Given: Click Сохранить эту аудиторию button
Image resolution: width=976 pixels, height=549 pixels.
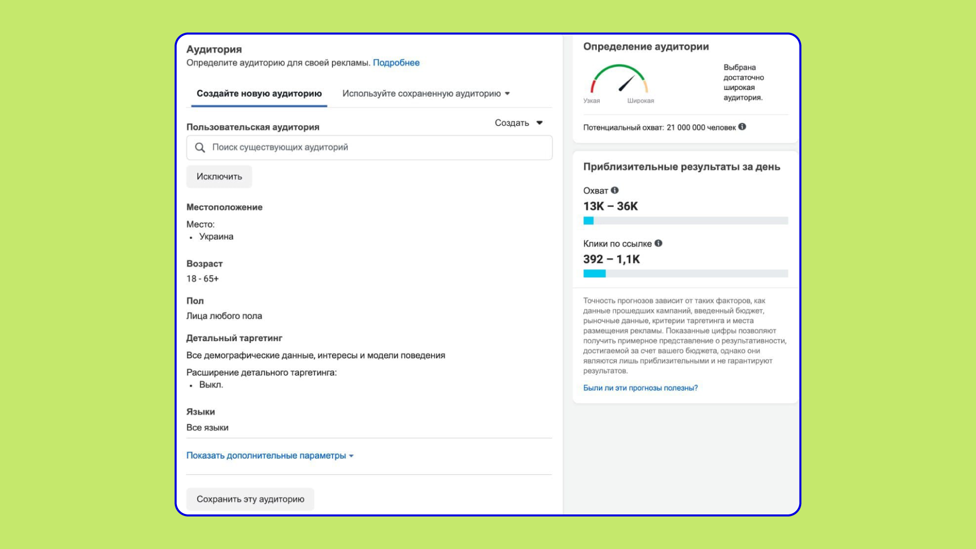Looking at the screenshot, I should click(x=250, y=499).
